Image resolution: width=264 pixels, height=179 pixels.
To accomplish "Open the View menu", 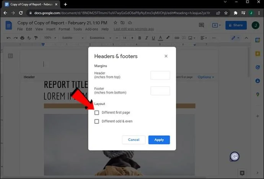I will pyautogui.click(x=39, y=29).
